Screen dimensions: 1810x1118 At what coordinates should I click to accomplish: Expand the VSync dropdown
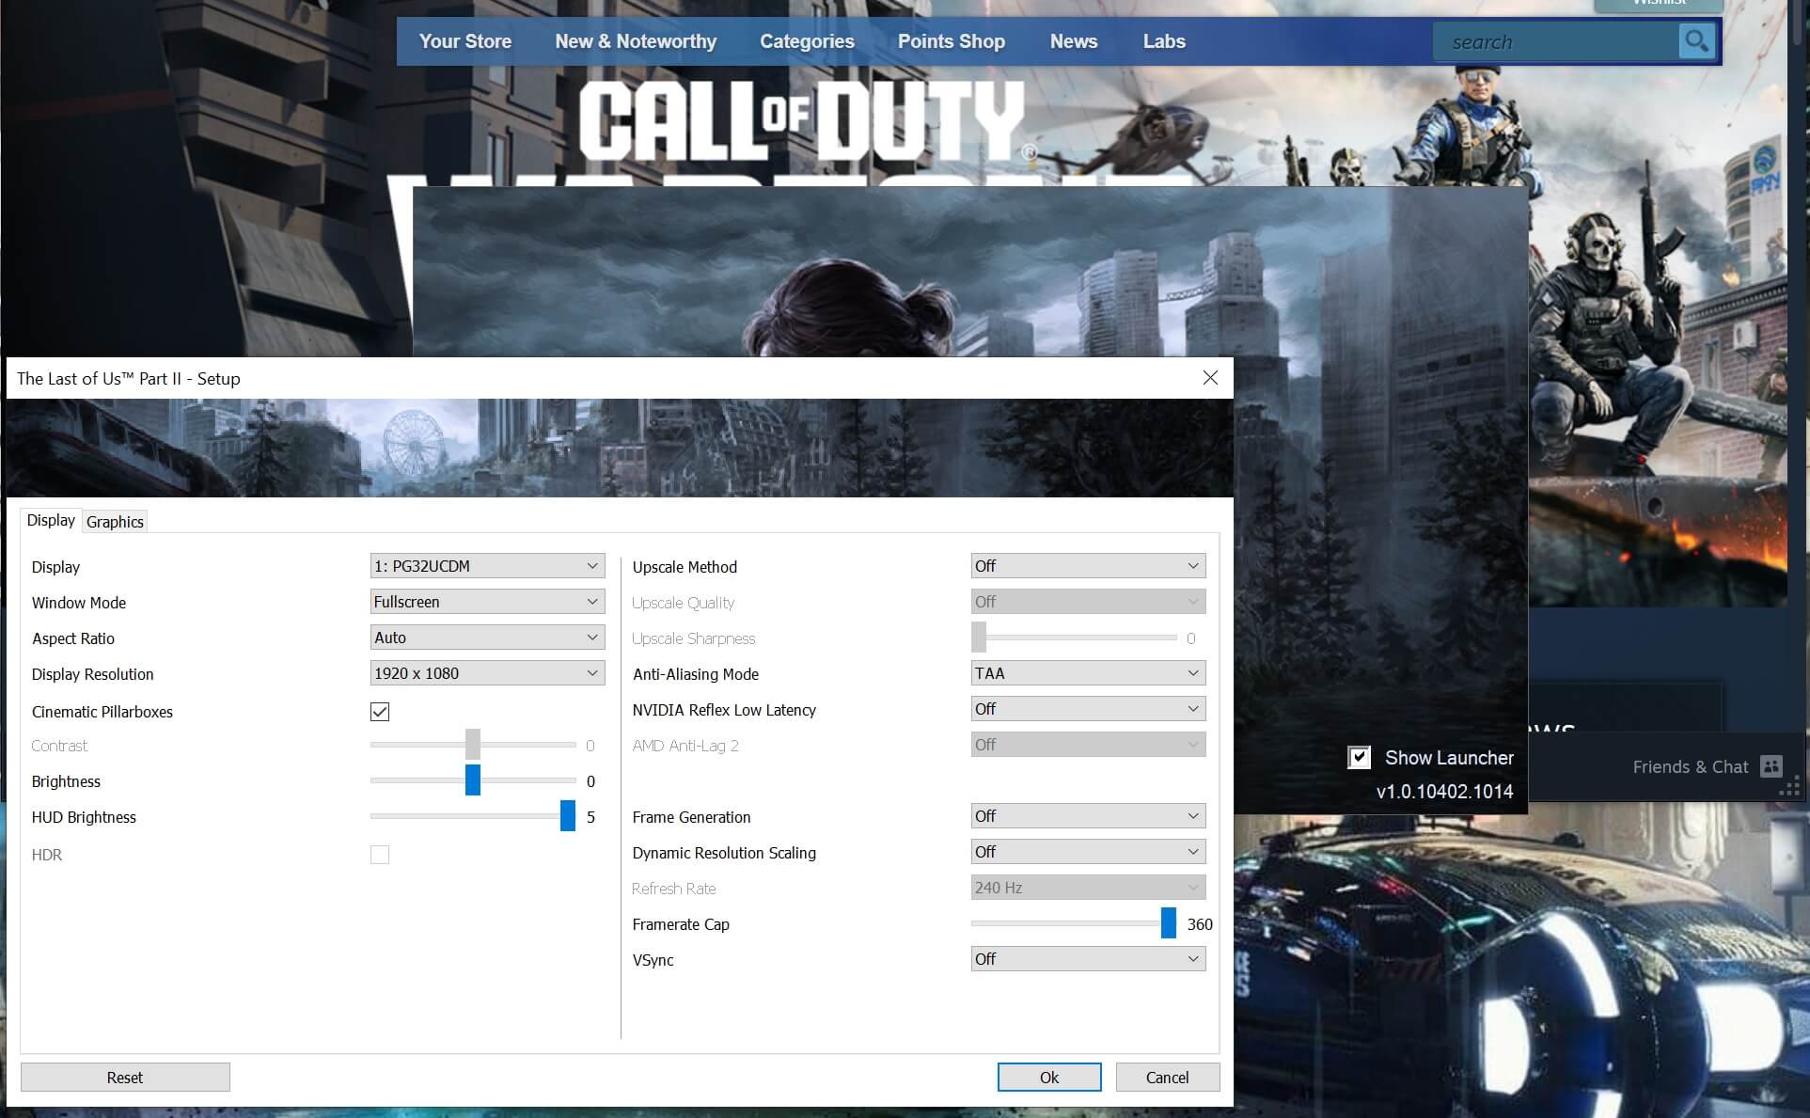pyautogui.click(x=1088, y=959)
